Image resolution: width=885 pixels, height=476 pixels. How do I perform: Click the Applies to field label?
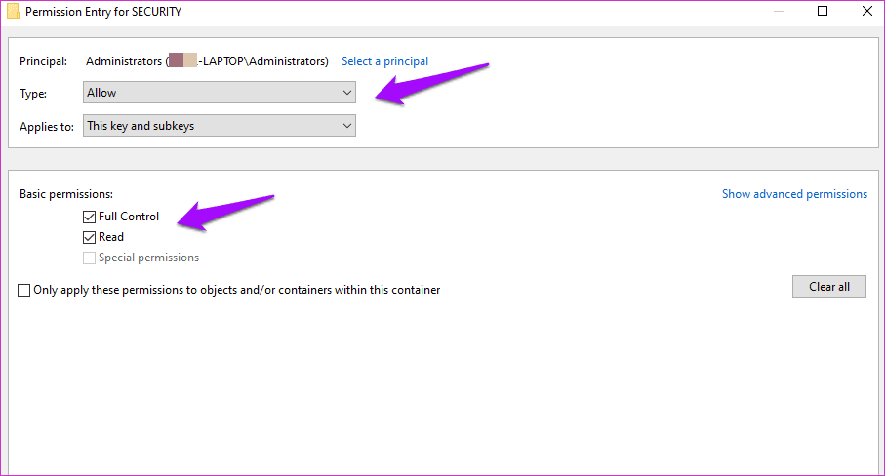tap(47, 127)
